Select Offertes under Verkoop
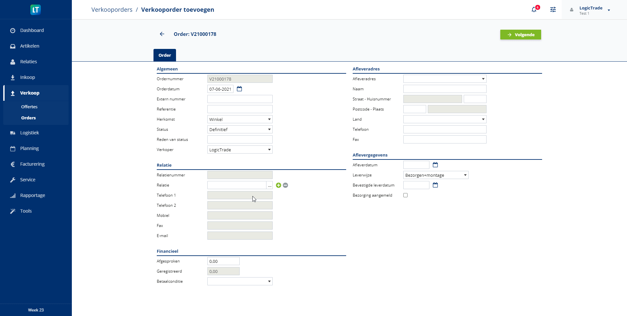This screenshot has width=627, height=316. [29, 107]
